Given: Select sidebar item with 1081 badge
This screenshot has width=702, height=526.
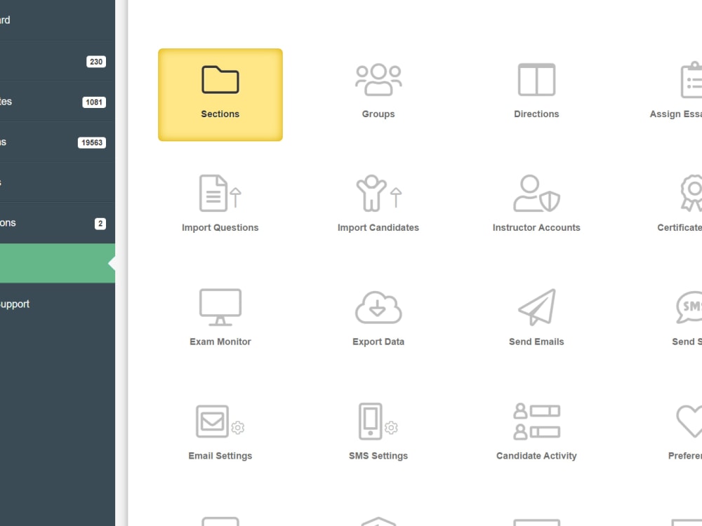Looking at the screenshot, I should tap(58, 102).
